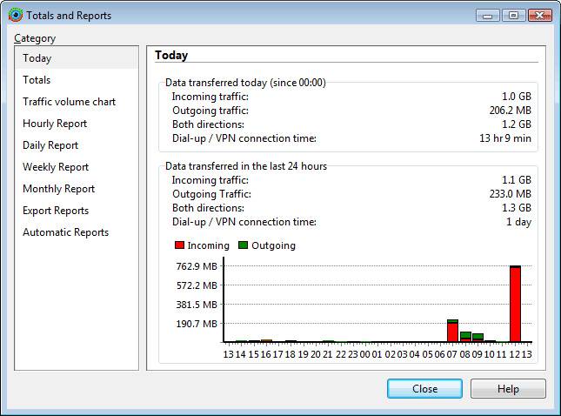Open Traffic volume chart category
Image resolution: width=561 pixels, height=416 pixels.
(x=69, y=102)
